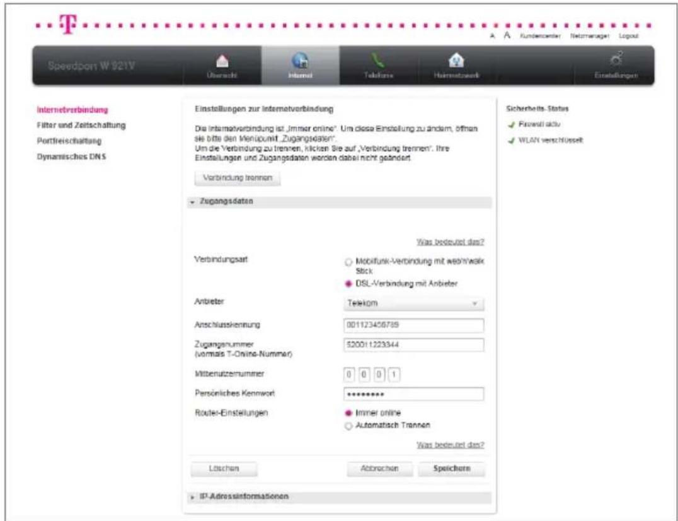
Task: Open the upper Was bedeutet das? link
Action: pyautogui.click(x=450, y=242)
